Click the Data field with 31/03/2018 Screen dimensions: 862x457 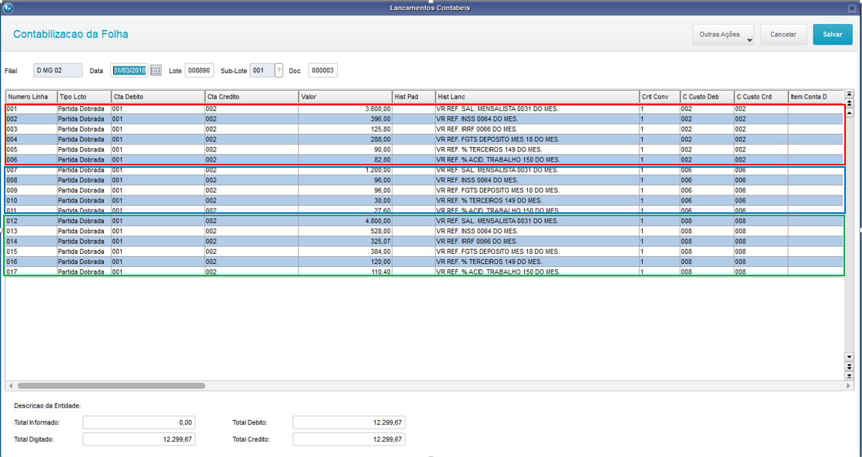coord(129,70)
